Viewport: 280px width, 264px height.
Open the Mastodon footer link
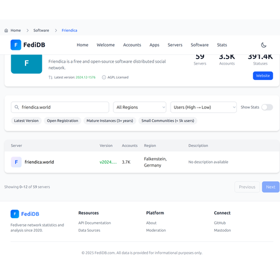[223, 230]
